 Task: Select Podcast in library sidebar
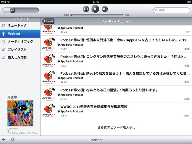click(20, 34)
